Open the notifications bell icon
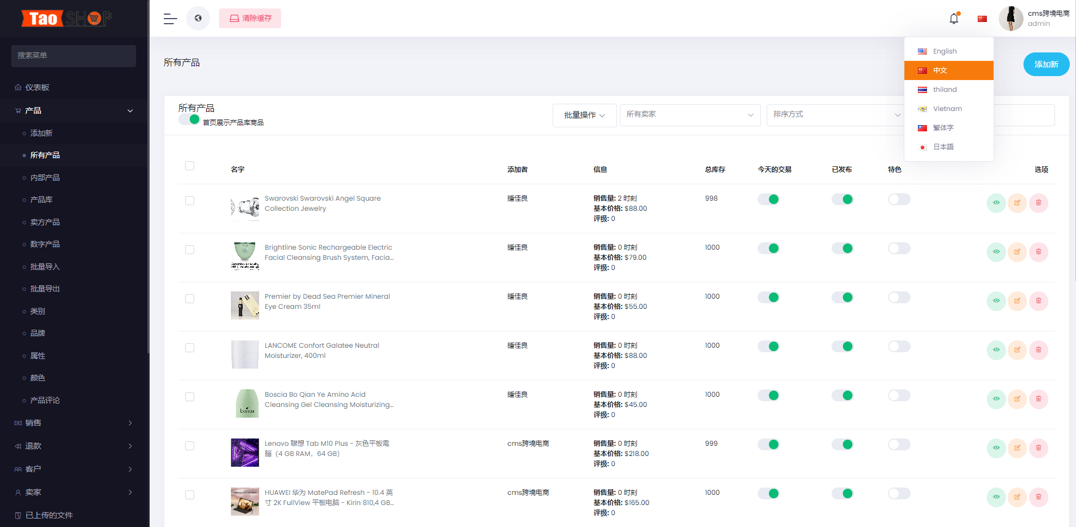Image resolution: width=1076 pixels, height=527 pixels. point(953,18)
